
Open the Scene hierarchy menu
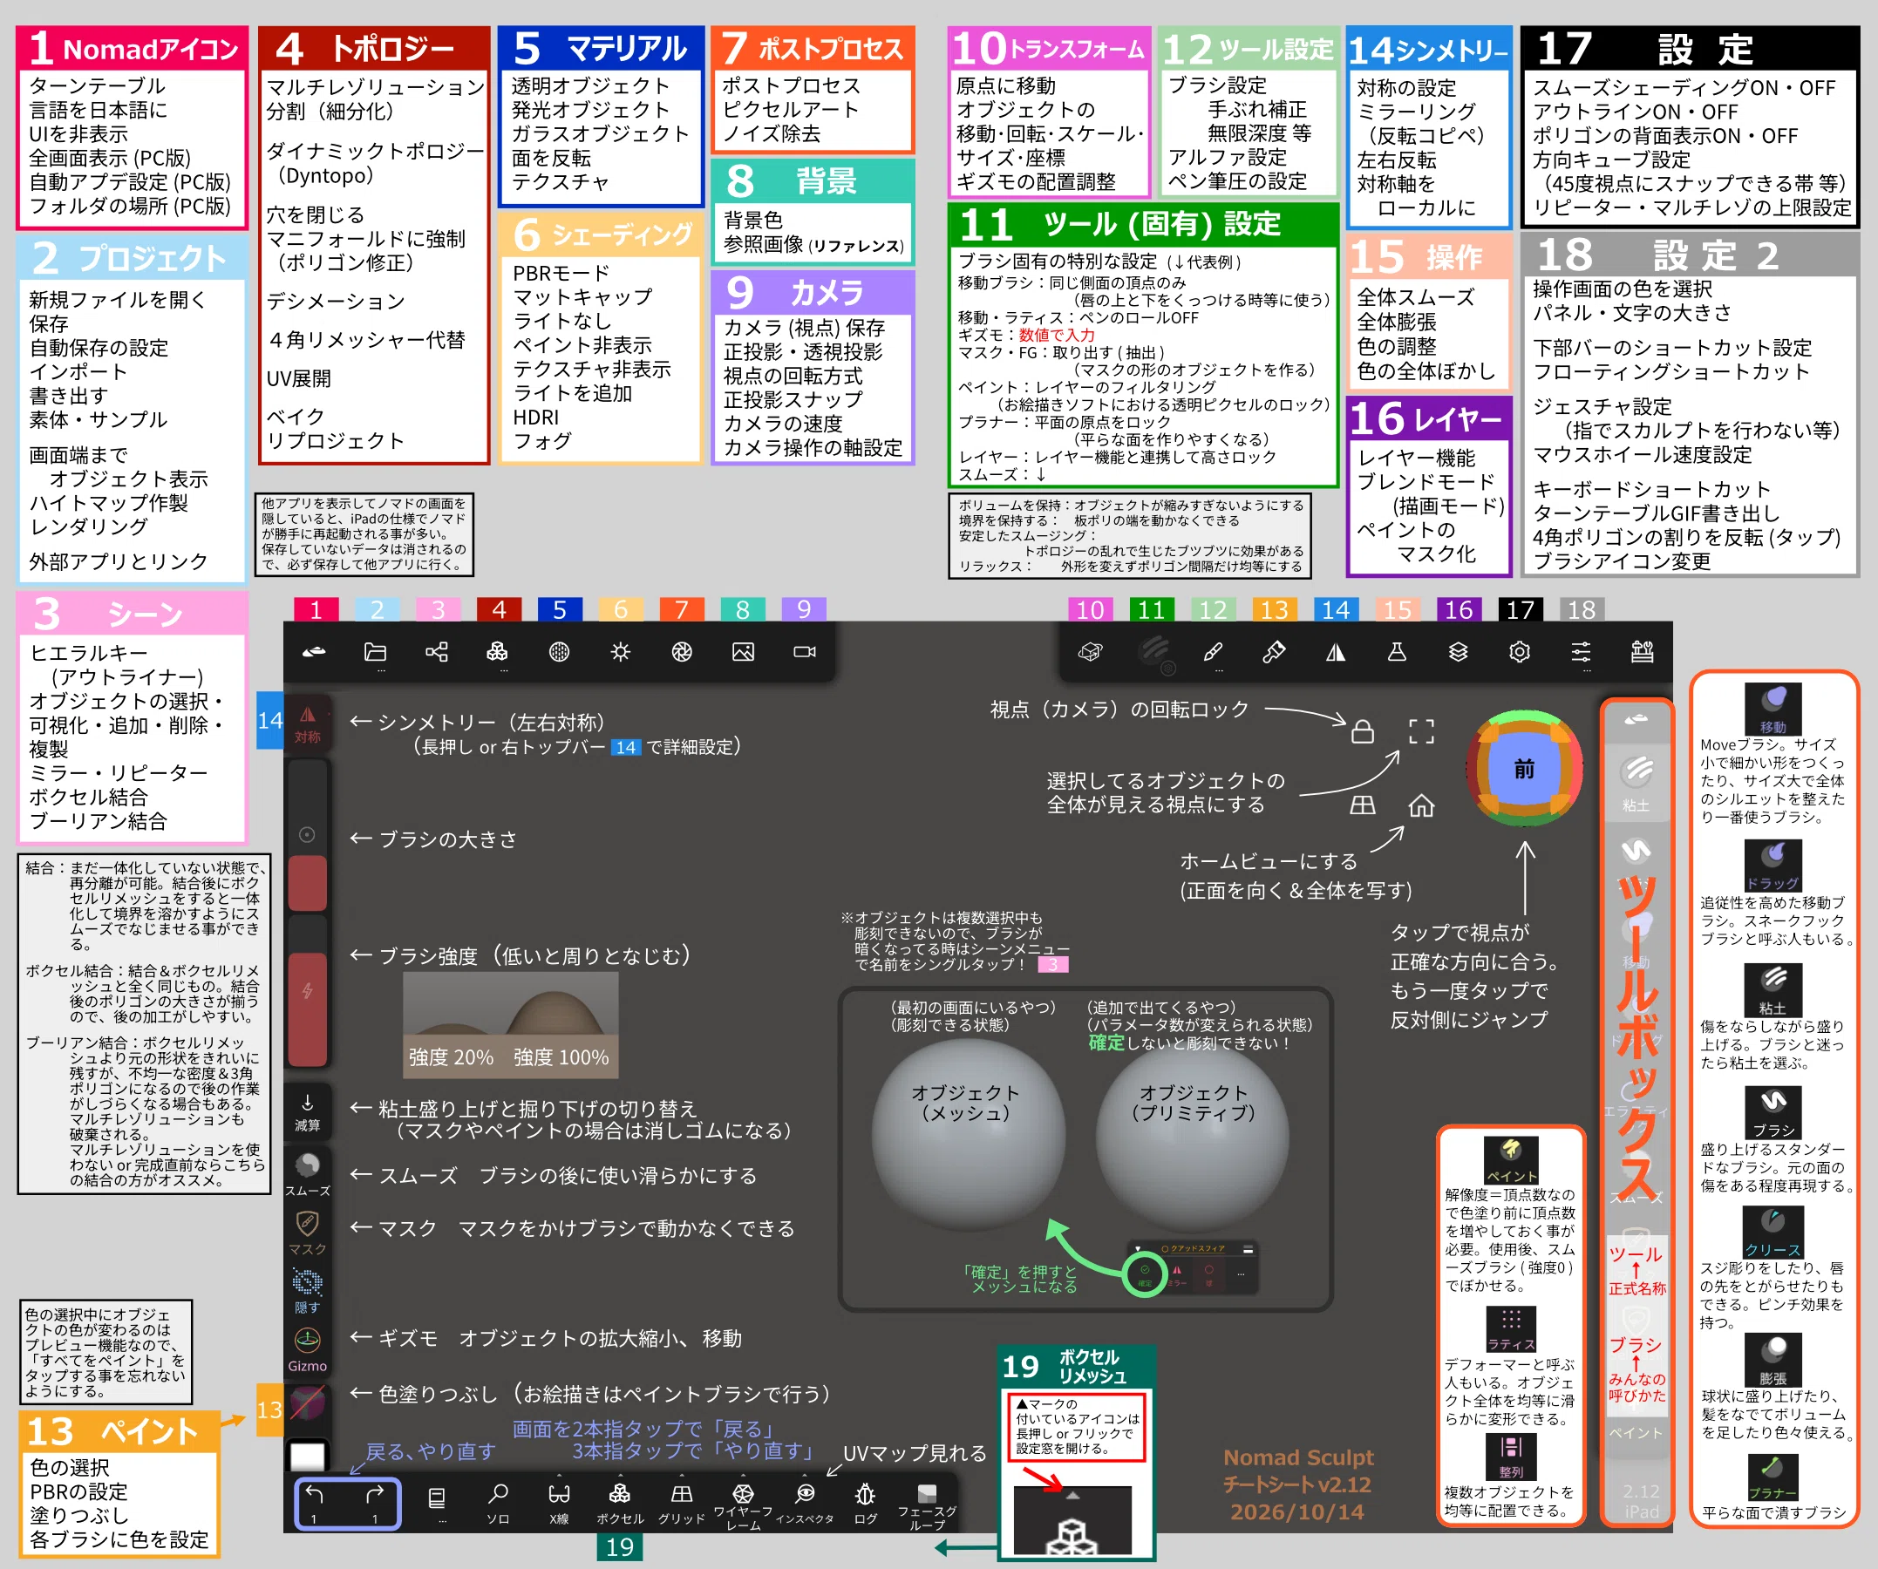pyautogui.click(x=437, y=652)
